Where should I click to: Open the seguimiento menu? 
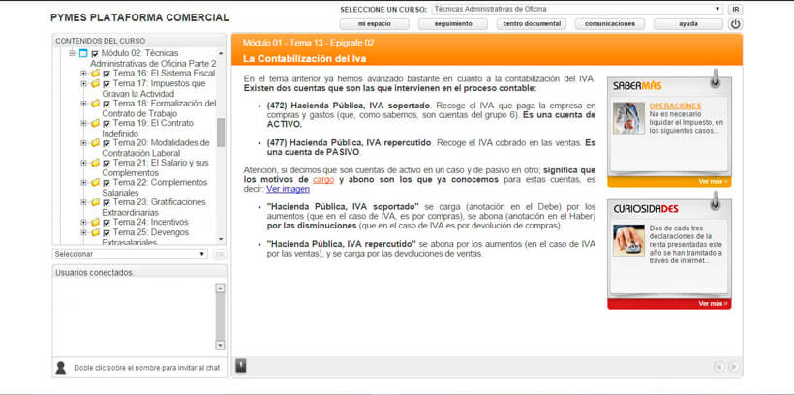point(453,24)
